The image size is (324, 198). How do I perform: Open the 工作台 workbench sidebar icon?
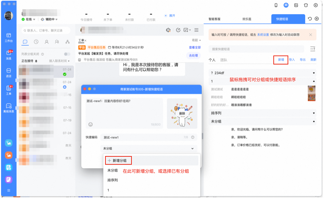click(x=8, y=37)
